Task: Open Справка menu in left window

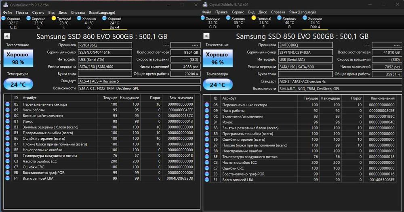Action: pos(78,12)
